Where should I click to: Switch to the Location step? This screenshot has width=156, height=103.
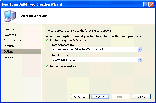[9, 46]
